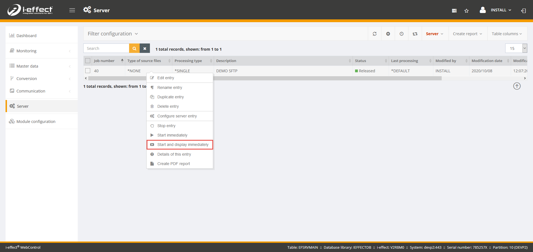Toggle the hamburger sidebar menu icon
The height and width of the screenshot is (252, 533).
[x=72, y=10]
